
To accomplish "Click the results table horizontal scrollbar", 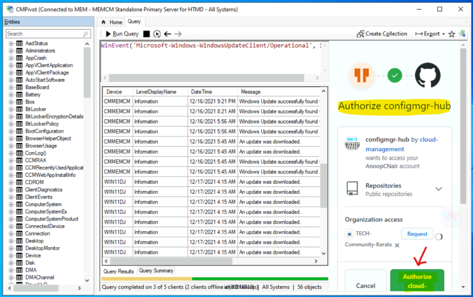I will pos(171,261).
